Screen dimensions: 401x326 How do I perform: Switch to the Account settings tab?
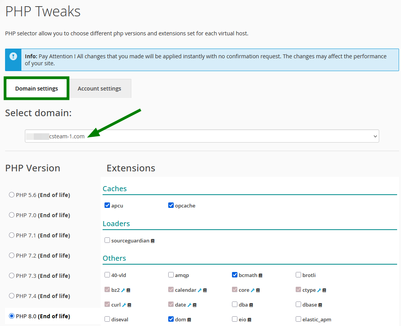click(99, 89)
